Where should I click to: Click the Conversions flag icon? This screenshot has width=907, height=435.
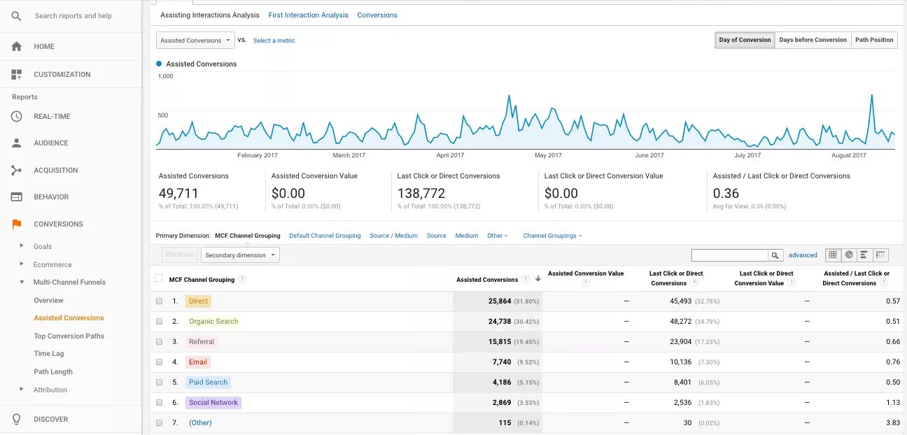17,224
